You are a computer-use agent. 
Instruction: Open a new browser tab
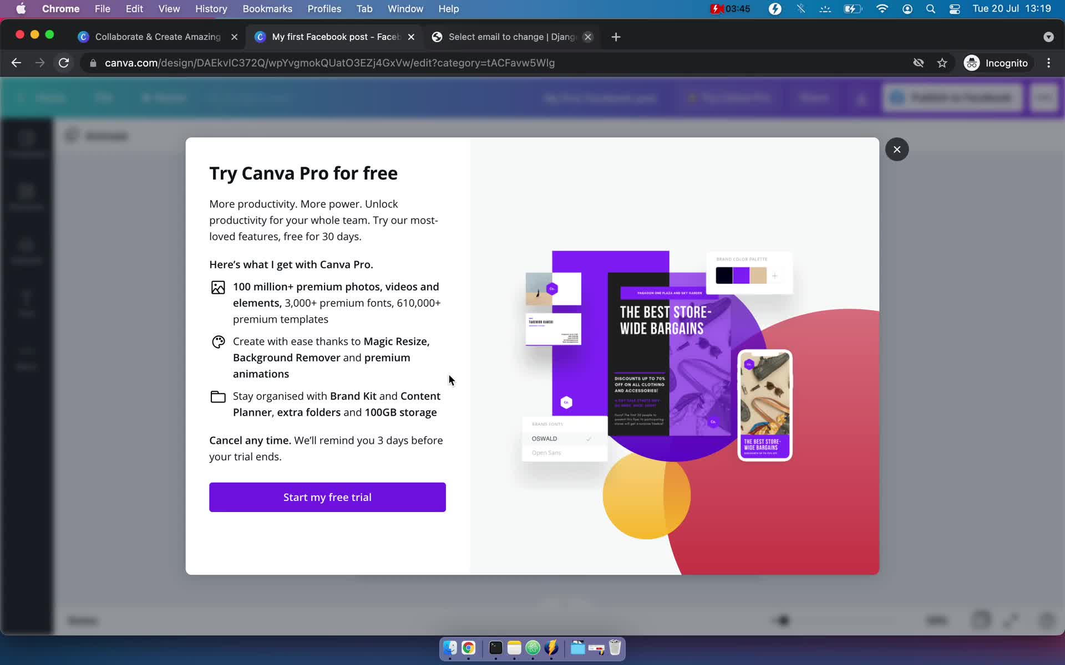[616, 37]
